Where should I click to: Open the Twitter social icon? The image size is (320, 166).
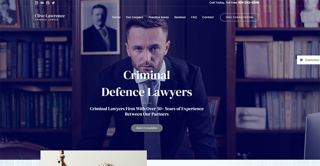click(53, 2)
